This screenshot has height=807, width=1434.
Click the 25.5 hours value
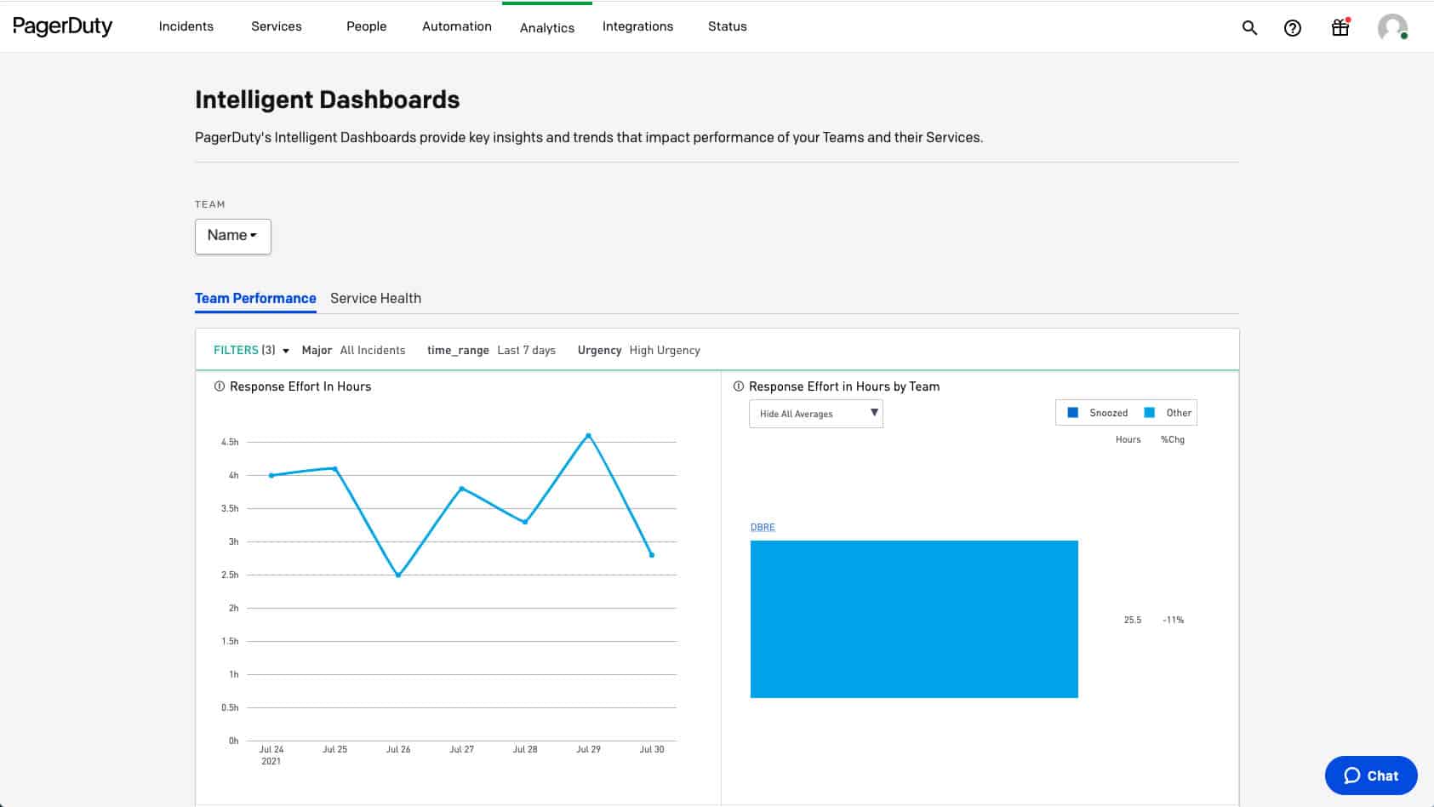pos(1133,620)
